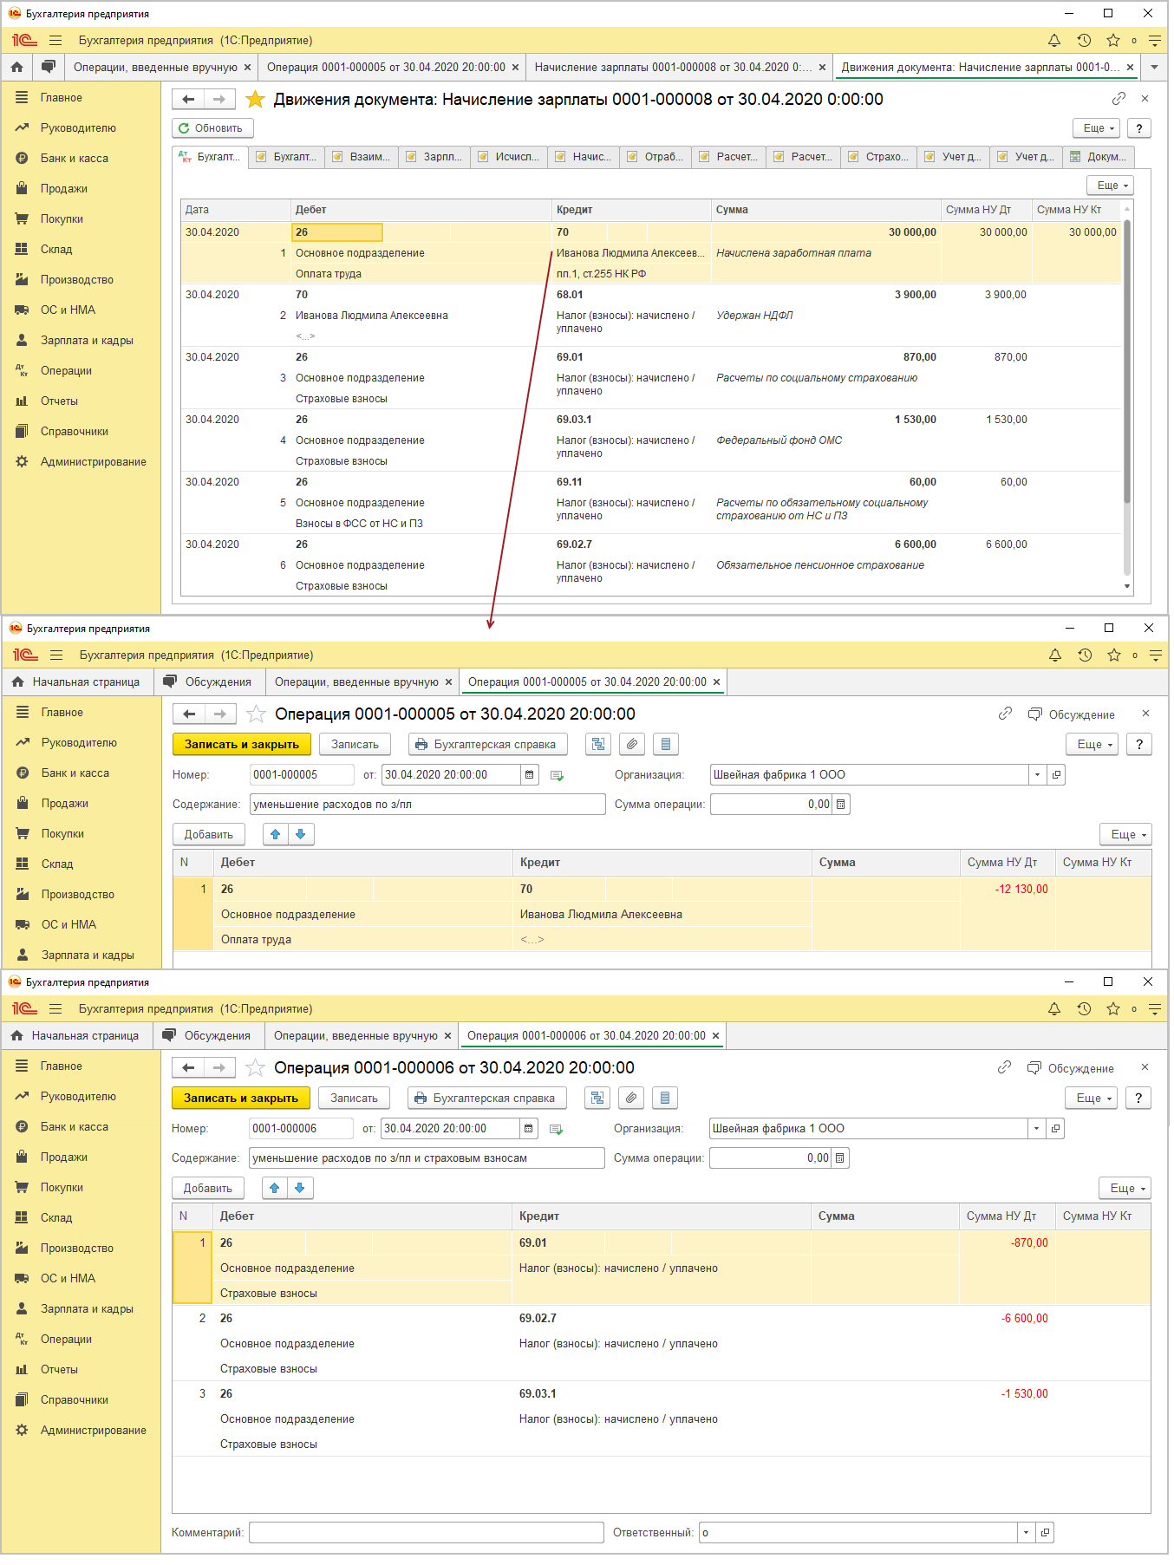Open Банк и касса section in bottom window
The height and width of the screenshot is (1565, 1174).
point(75,1127)
